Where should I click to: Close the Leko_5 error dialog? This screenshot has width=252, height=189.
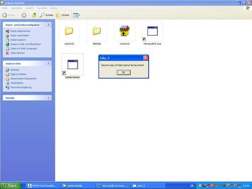click(145, 58)
